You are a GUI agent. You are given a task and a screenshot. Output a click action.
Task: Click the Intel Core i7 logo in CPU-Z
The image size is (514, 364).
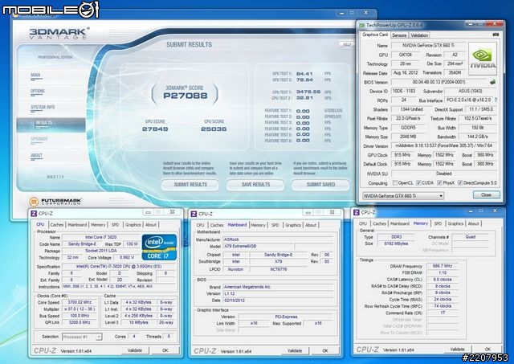pyautogui.click(x=159, y=247)
